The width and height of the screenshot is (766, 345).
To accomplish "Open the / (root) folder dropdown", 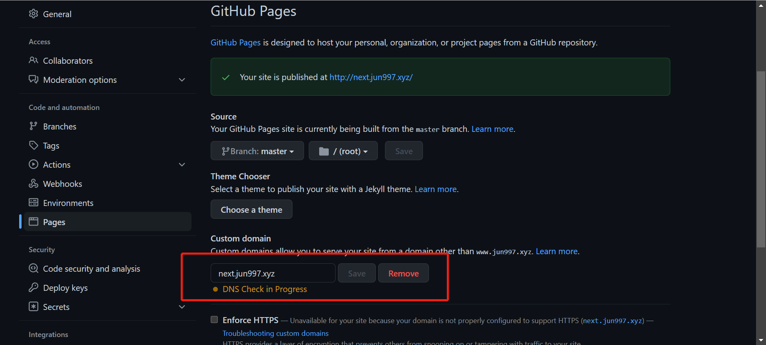I will pos(343,151).
